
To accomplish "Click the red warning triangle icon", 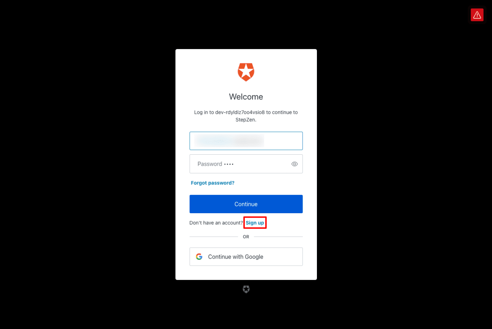I will click(x=477, y=15).
